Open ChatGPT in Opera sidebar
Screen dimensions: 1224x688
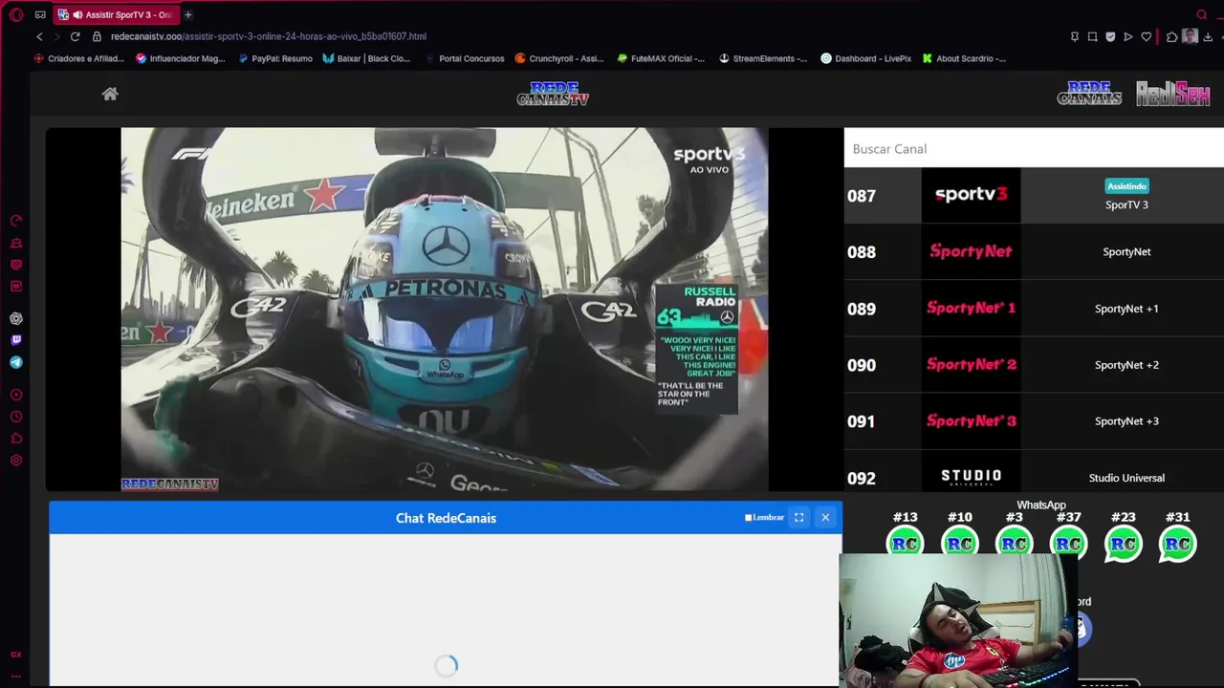(16, 318)
